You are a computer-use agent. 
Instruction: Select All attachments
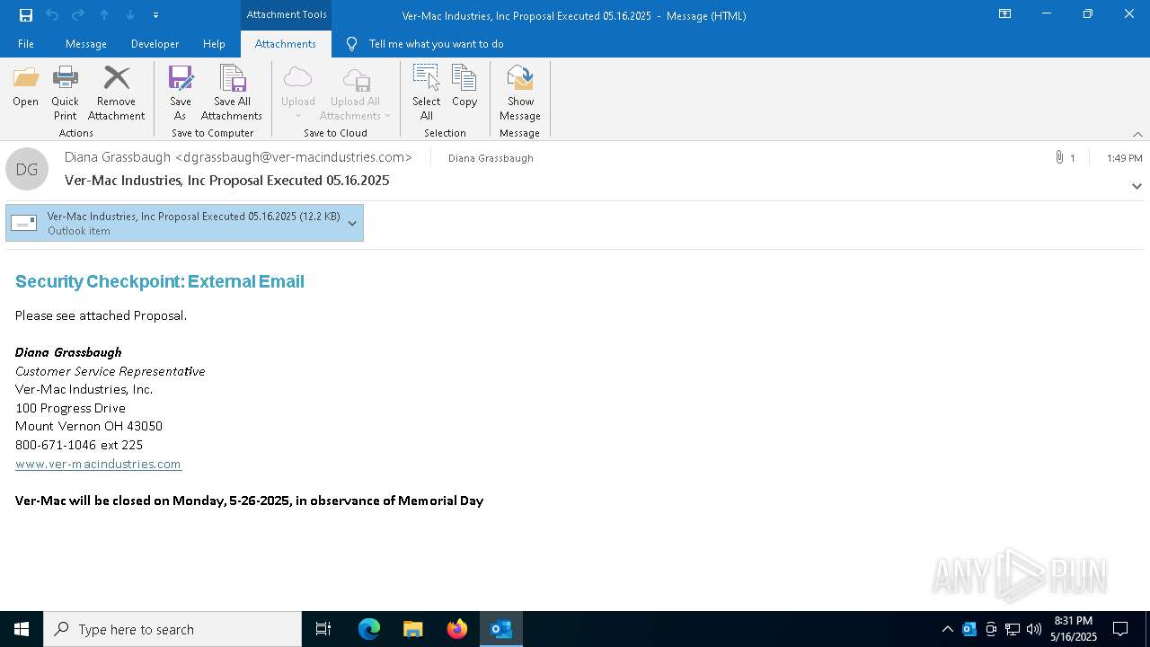[426, 93]
